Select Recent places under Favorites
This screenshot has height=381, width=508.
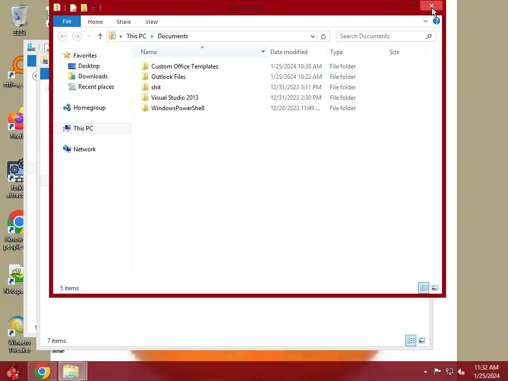[x=96, y=86]
